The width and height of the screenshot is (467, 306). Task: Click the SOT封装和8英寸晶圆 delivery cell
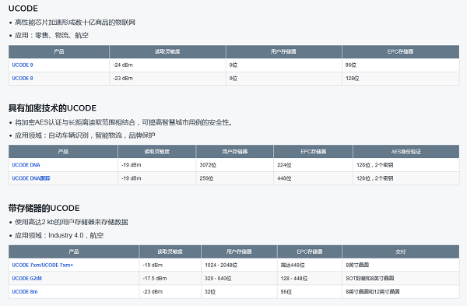pyautogui.click(x=401, y=278)
